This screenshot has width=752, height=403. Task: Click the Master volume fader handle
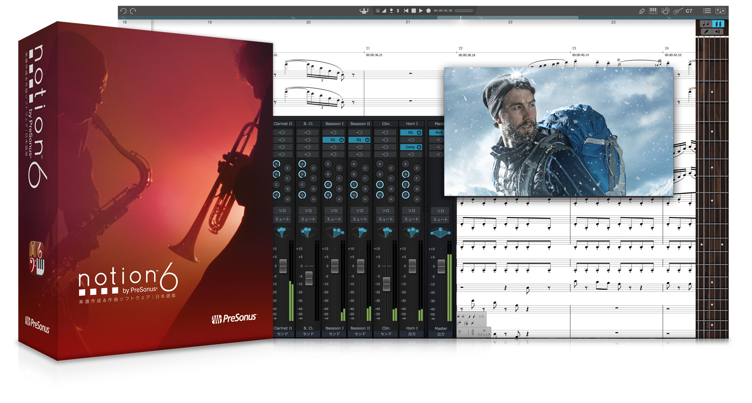[441, 266]
